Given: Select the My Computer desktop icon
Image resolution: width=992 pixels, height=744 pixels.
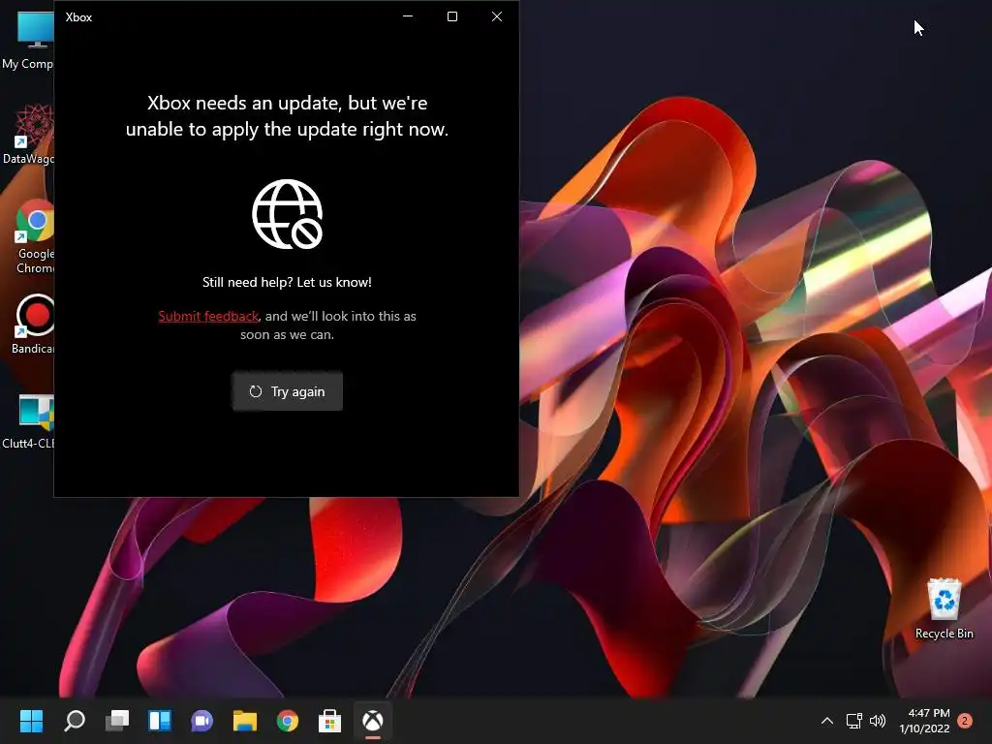Looking at the screenshot, I should click(28, 39).
